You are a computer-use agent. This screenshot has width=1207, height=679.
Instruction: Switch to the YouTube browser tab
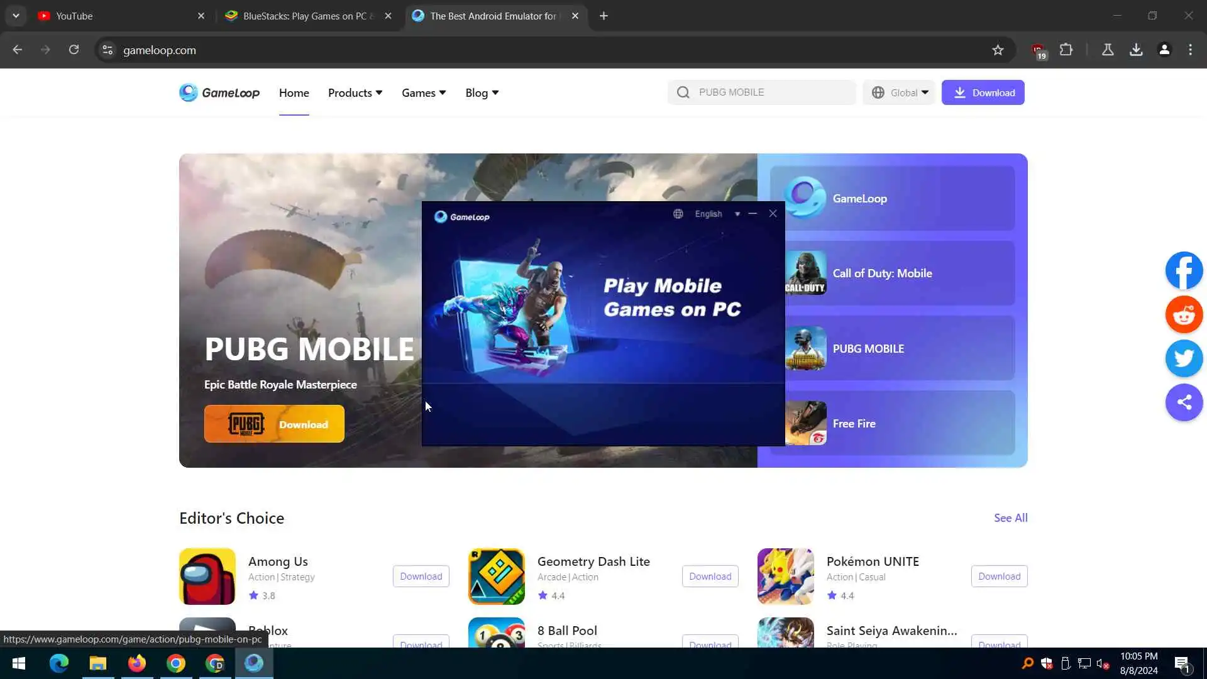pyautogui.click(x=74, y=16)
